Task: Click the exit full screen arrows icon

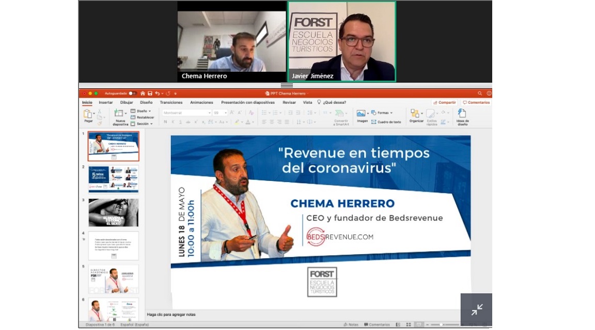Action: click(x=477, y=309)
